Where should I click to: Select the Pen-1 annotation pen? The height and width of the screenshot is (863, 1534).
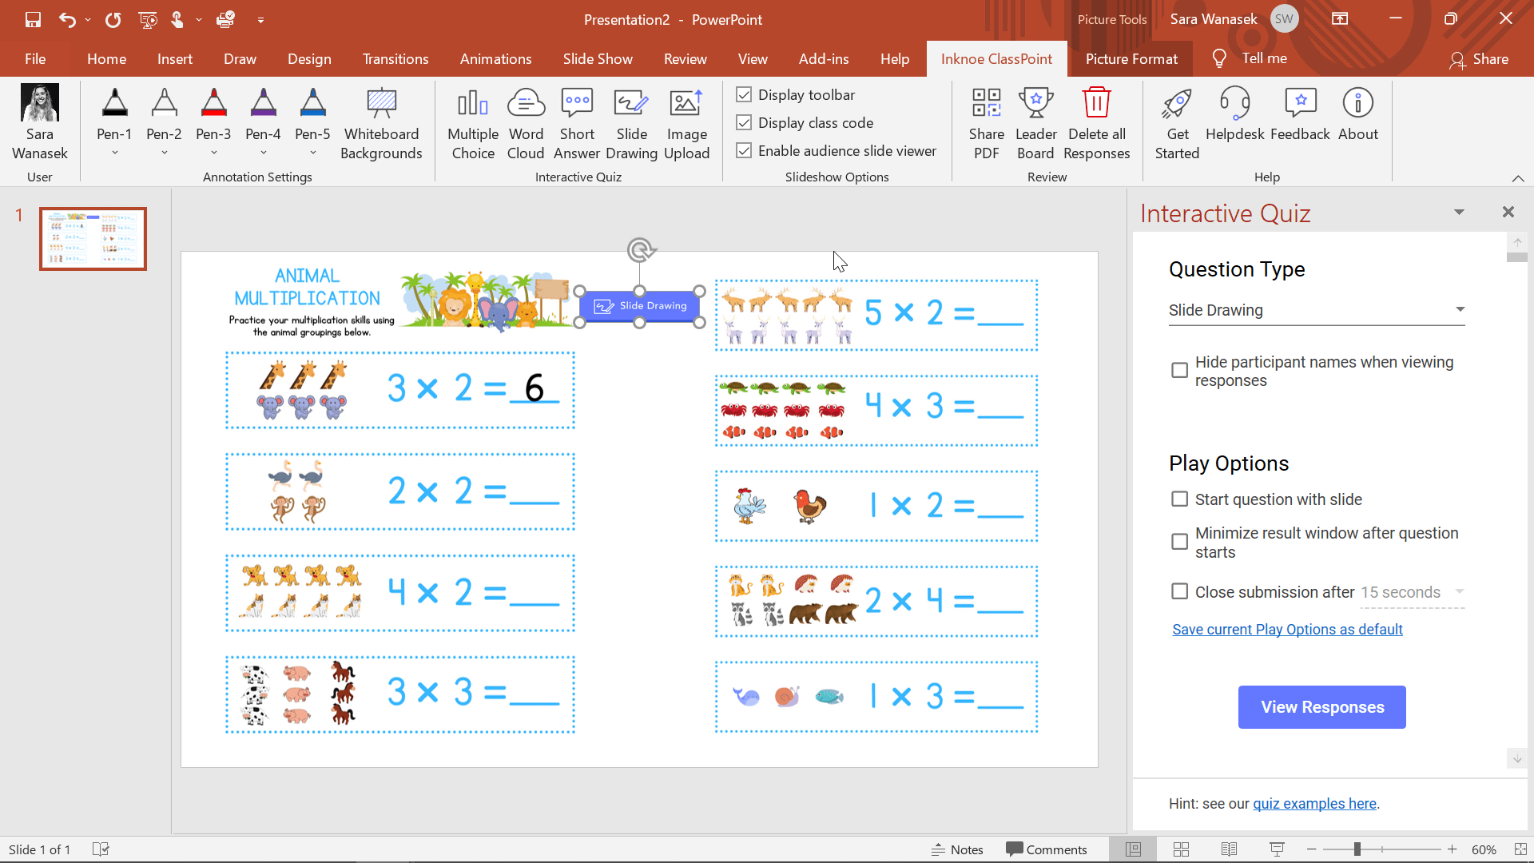point(114,113)
